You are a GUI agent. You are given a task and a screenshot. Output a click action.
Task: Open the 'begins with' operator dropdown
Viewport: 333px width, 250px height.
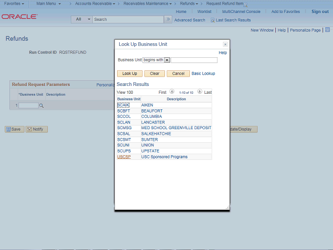167,60
